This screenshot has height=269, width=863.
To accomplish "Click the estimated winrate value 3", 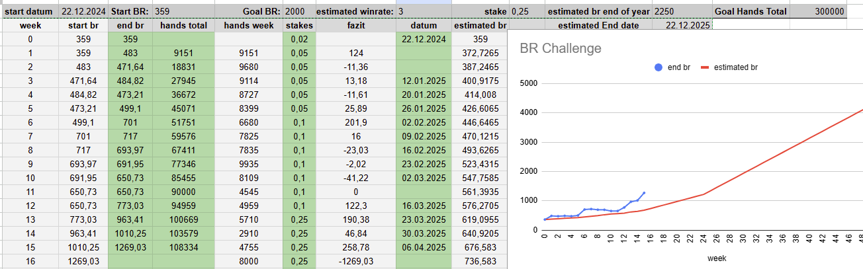I will click(424, 11).
